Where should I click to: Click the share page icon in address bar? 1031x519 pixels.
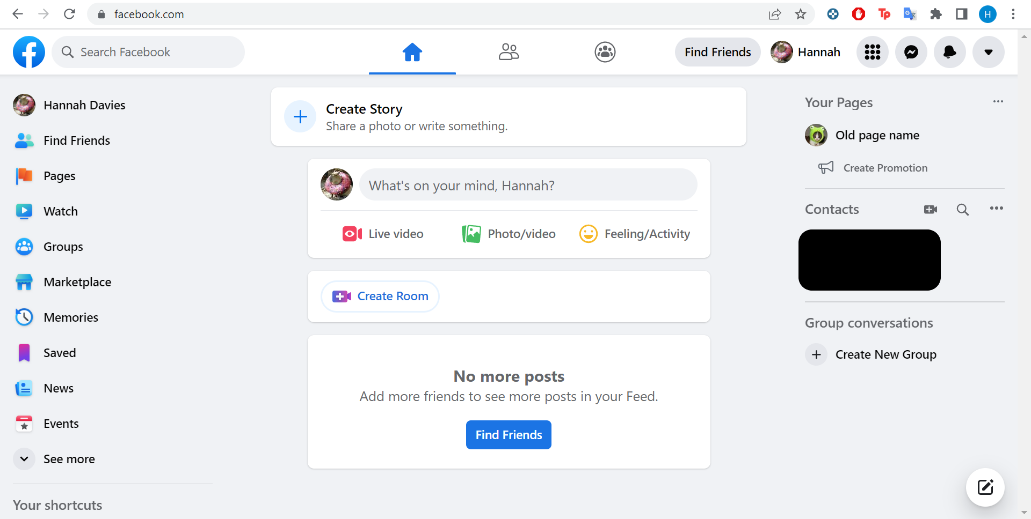point(775,14)
